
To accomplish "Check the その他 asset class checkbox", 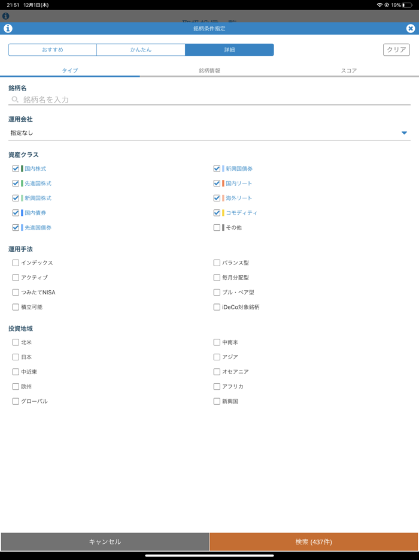I will [217, 227].
